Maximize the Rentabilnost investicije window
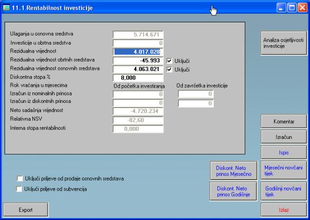This screenshot has height=220, width=310. coord(292,8)
